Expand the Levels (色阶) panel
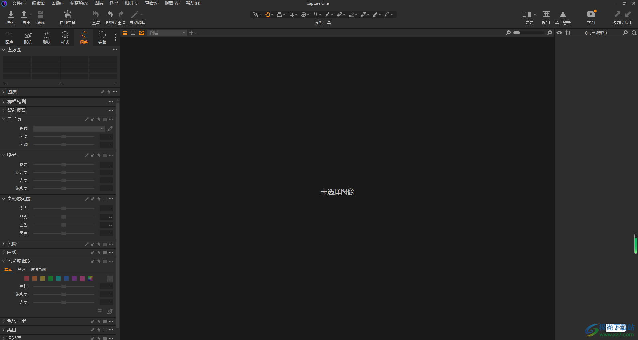Screen dimensions: 638x340 [x=3, y=244]
